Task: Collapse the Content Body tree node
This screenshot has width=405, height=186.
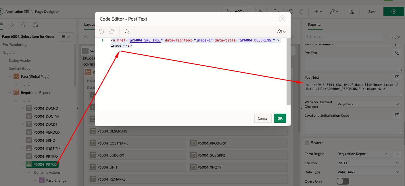Action: 3,69
